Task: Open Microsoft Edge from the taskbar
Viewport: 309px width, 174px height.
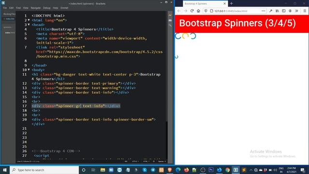Action: point(178,170)
